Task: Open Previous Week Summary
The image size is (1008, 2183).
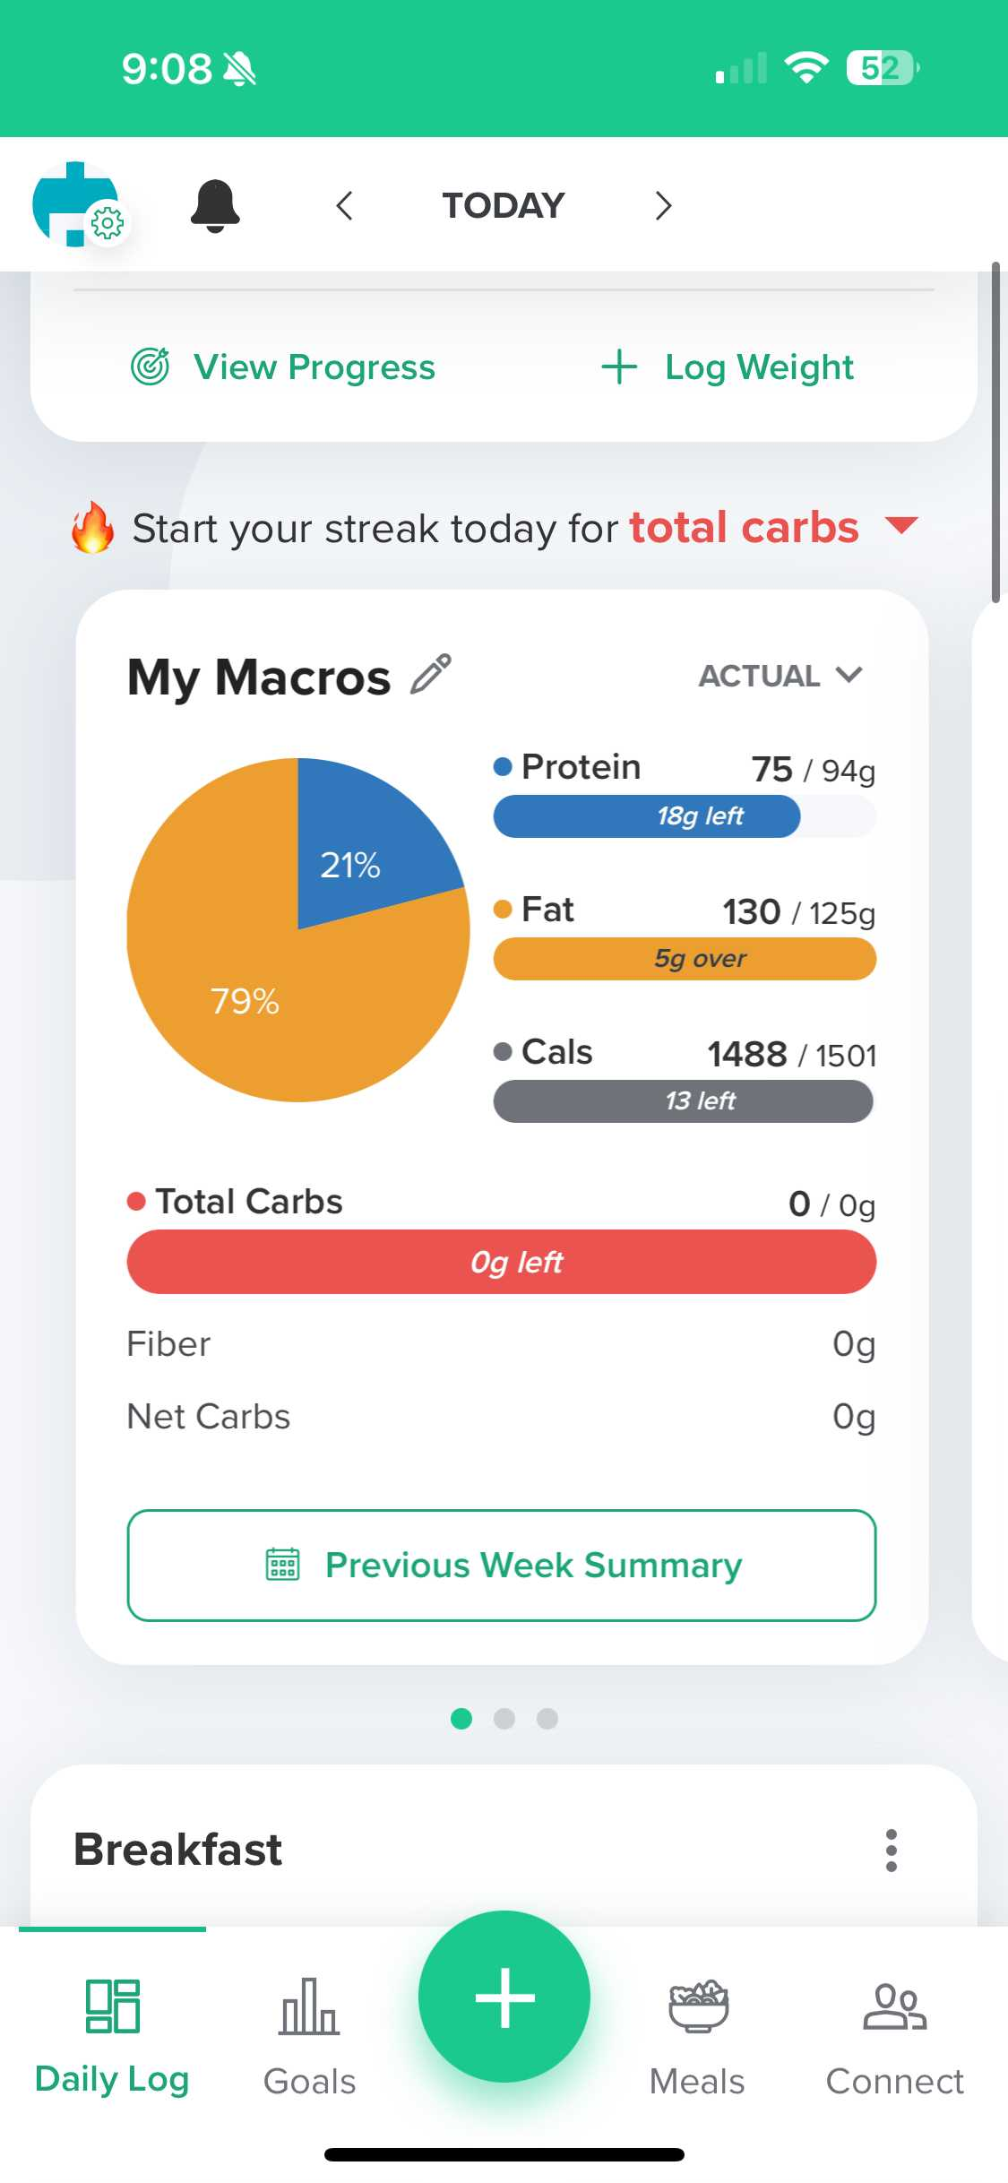Action: pyautogui.click(x=502, y=1566)
